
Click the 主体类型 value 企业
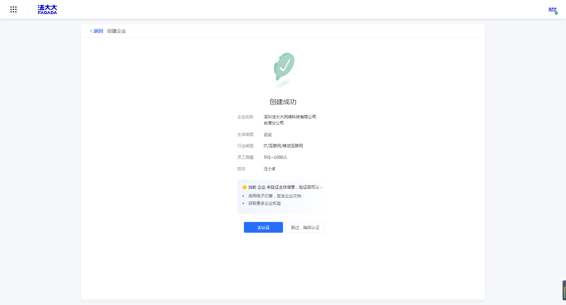268,135
